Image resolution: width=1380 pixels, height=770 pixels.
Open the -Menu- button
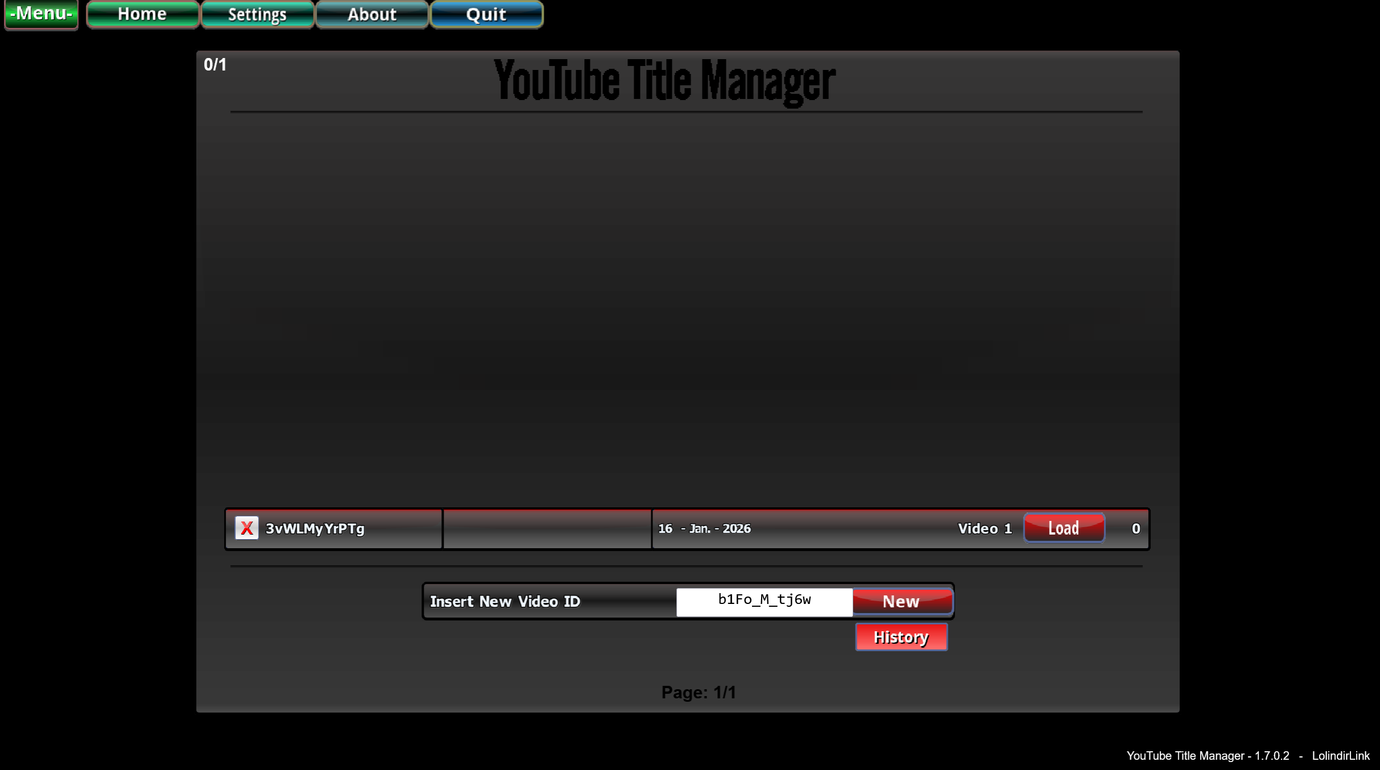[x=41, y=14]
